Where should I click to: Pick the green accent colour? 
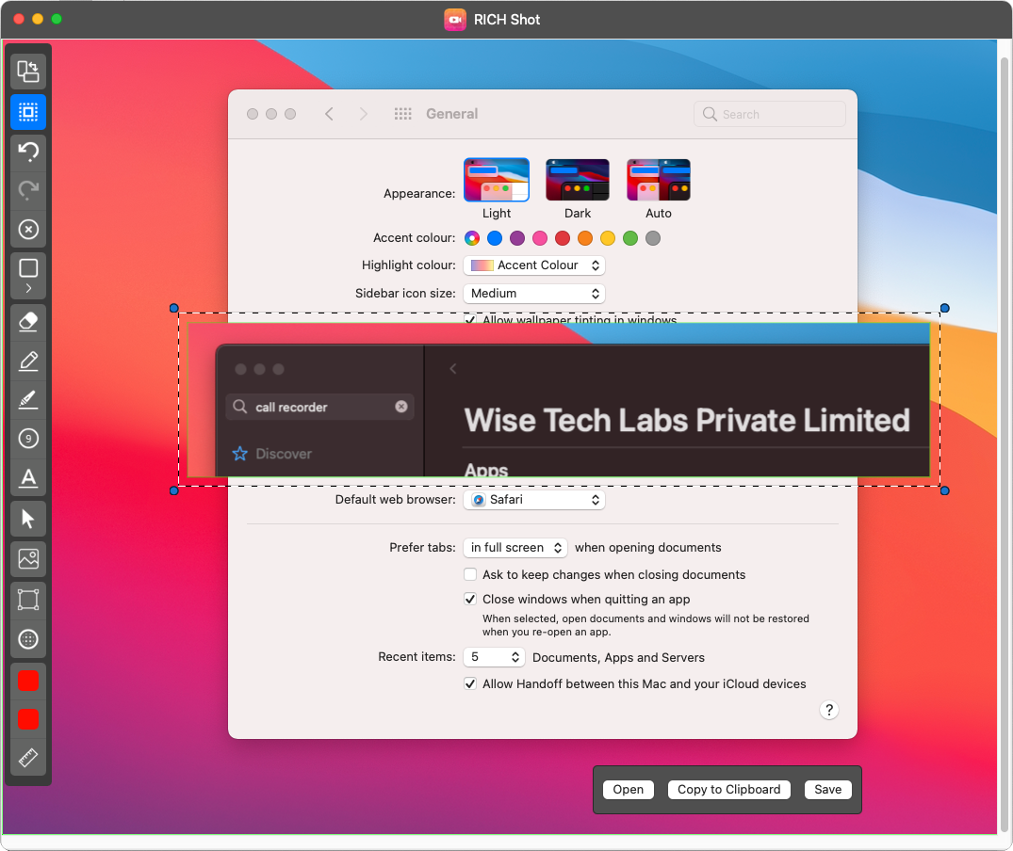coord(630,239)
